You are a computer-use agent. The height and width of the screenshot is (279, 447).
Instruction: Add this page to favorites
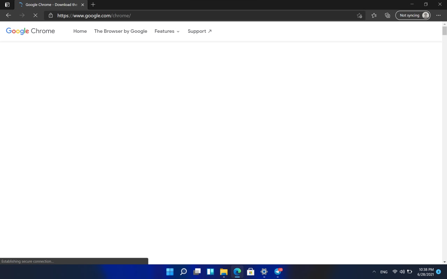[x=359, y=15]
